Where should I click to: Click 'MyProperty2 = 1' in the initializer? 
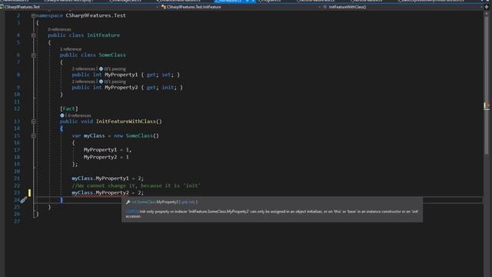click(x=106, y=157)
